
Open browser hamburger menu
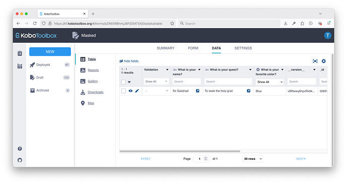pyautogui.click(x=328, y=24)
